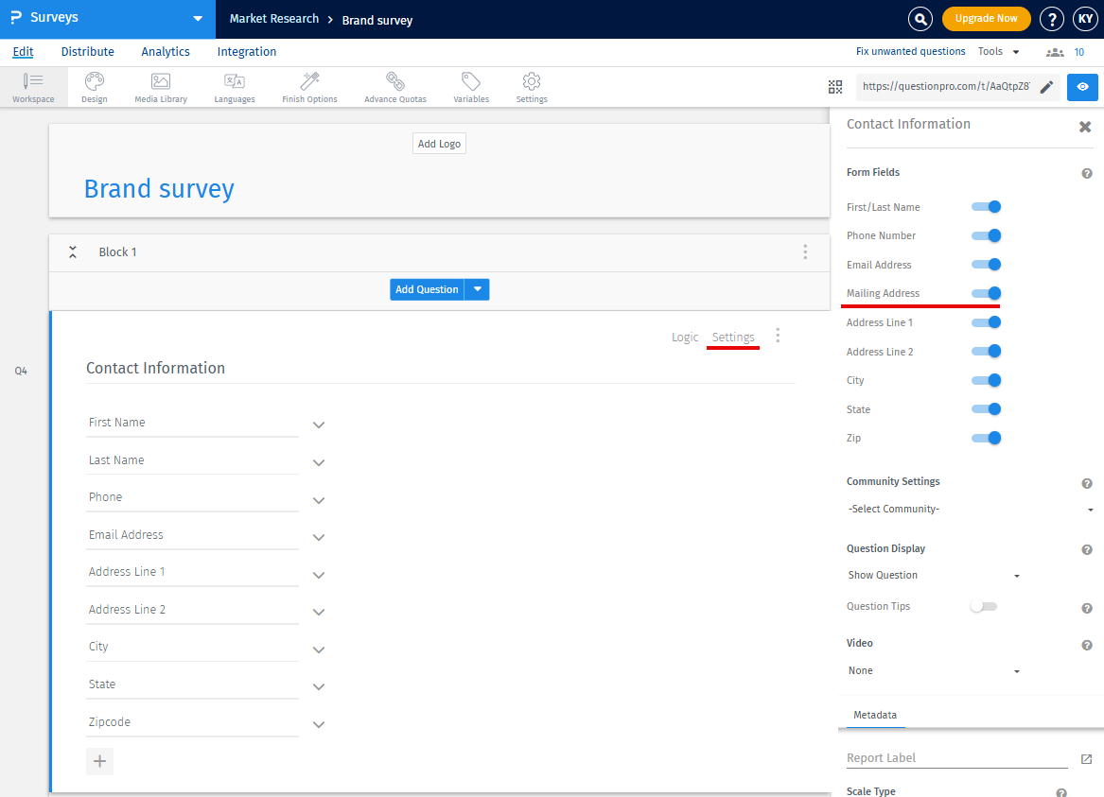Enable Question Tips
This screenshot has height=797, width=1104.
983,606
